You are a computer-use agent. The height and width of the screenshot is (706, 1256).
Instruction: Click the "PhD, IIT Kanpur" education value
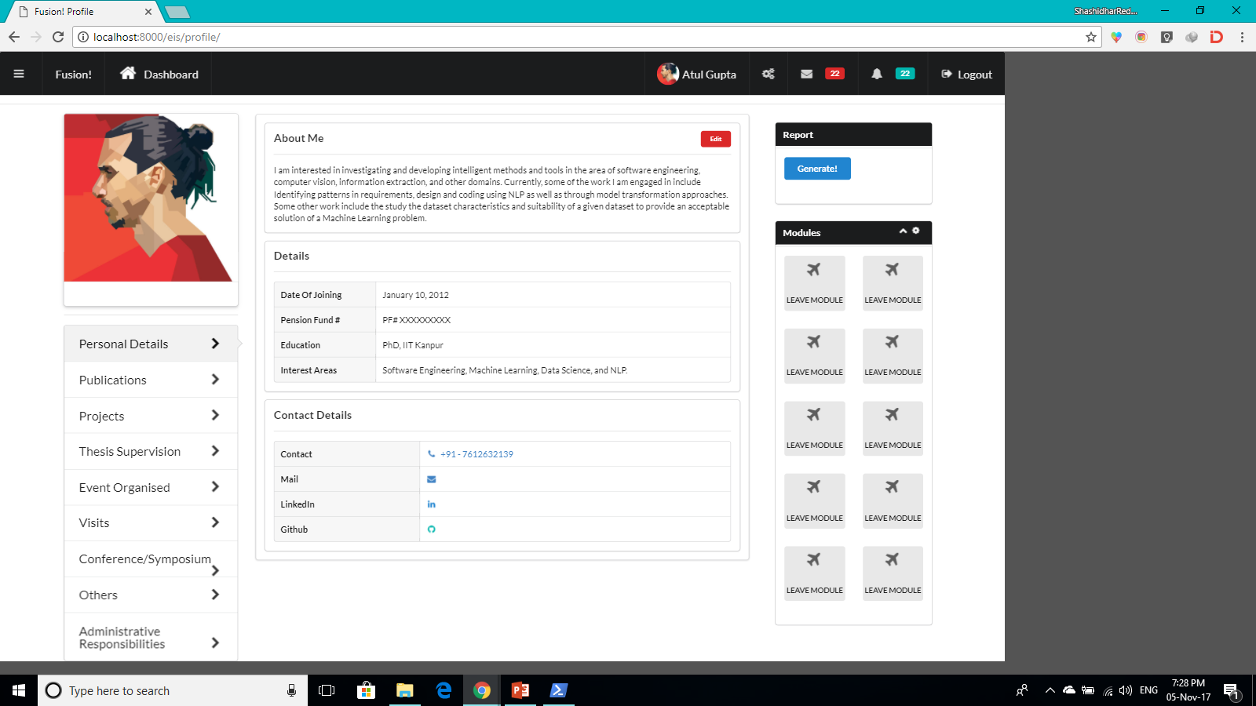[x=413, y=345]
